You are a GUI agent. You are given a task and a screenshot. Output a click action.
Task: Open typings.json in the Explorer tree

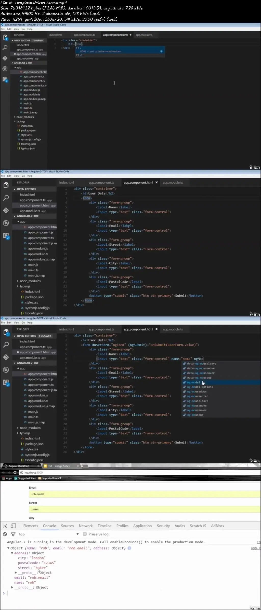coord(28,148)
